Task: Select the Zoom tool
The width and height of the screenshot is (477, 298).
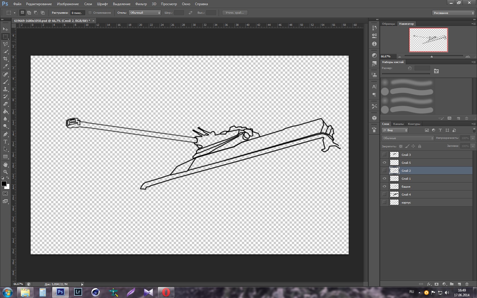Action: 5,172
